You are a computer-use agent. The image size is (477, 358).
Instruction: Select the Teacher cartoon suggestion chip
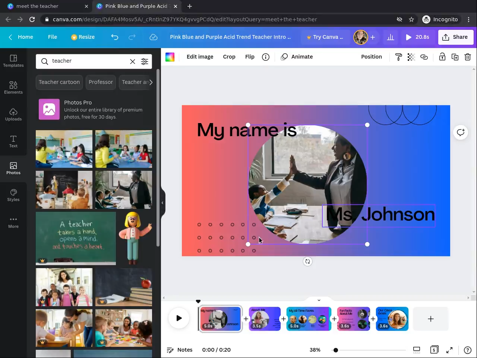tap(59, 82)
